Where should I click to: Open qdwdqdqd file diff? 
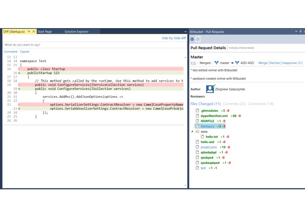pyautogui.click(x=208, y=152)
